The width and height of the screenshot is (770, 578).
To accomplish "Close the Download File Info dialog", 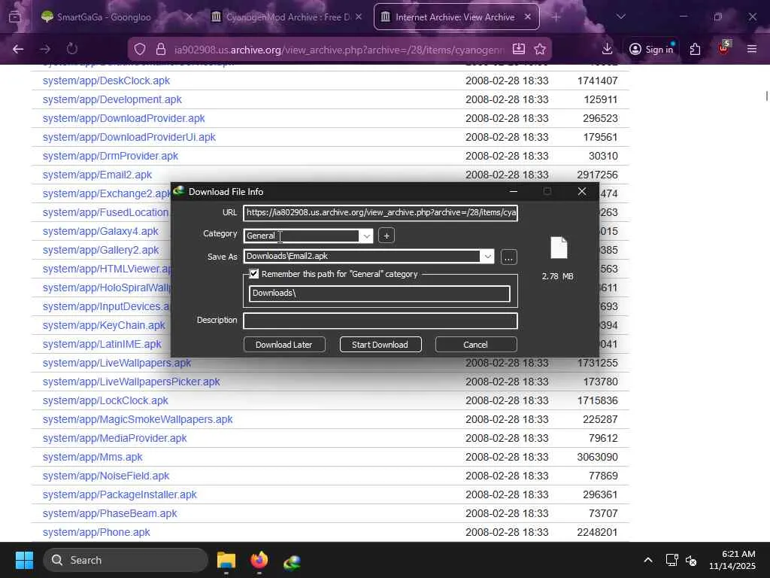I will [x=582, y=192].
